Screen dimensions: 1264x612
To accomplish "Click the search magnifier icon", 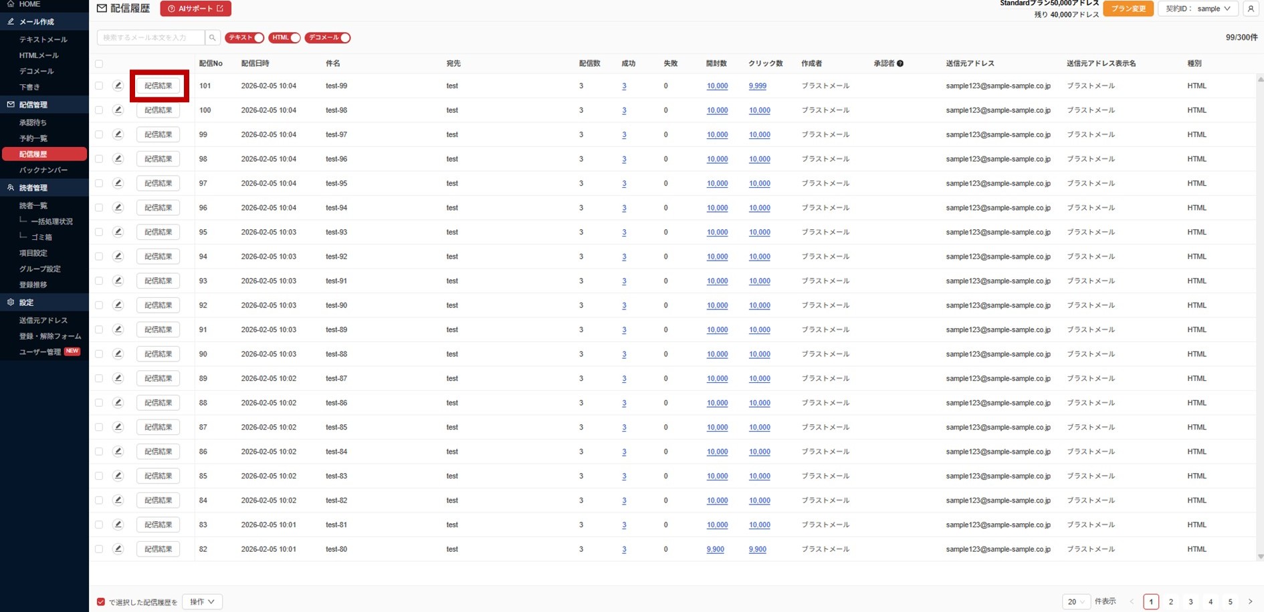I will click(212, 38).
